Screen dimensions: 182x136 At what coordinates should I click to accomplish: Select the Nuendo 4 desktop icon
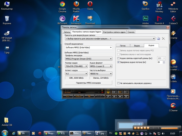[x=160, y=19]
